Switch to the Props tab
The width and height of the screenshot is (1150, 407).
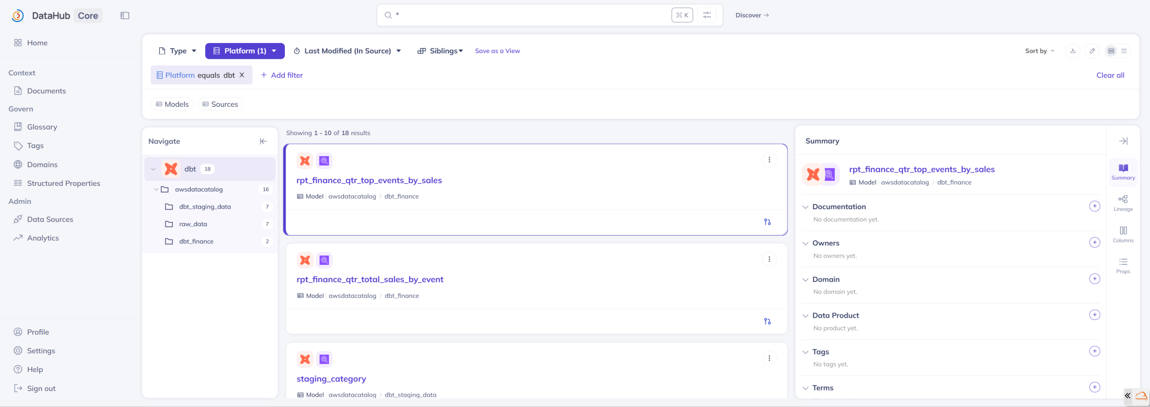tap(1123, 266)
